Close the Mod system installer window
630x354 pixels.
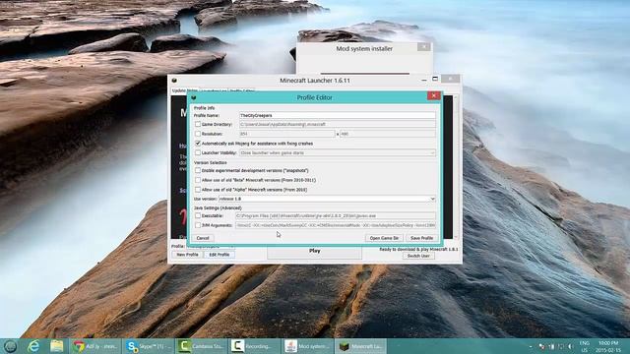pyautogui.click(x=424, y=47)
